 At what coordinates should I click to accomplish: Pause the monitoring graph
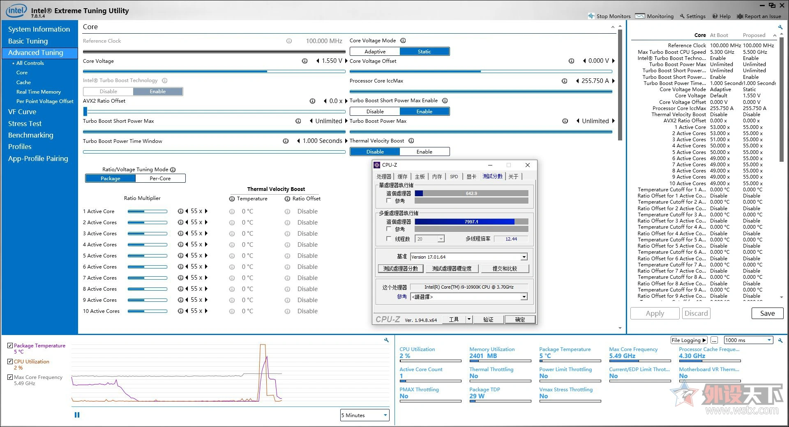coord(77,415)
